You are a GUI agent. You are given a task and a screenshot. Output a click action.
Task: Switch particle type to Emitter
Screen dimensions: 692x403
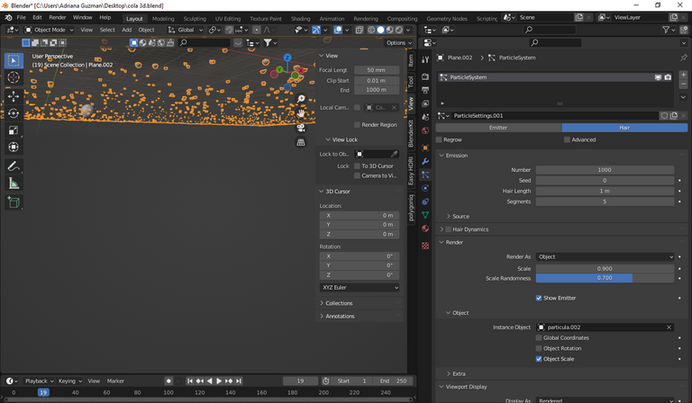point(498,128)
